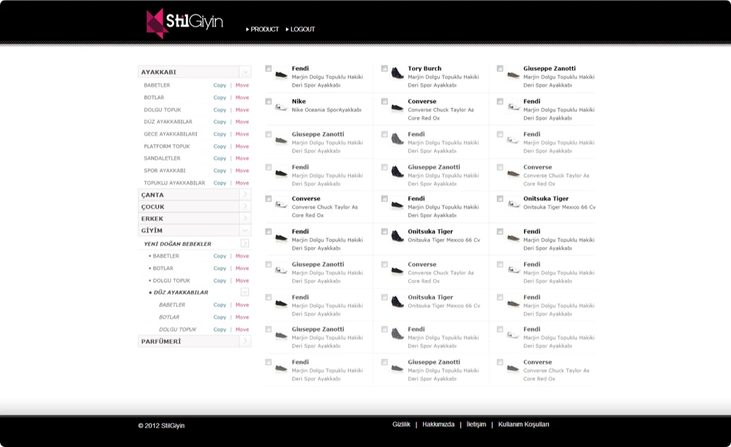Open the PRODUCT menu
Image resolution: width=731 pixels, height=447 pixels.
coord(262,29)
